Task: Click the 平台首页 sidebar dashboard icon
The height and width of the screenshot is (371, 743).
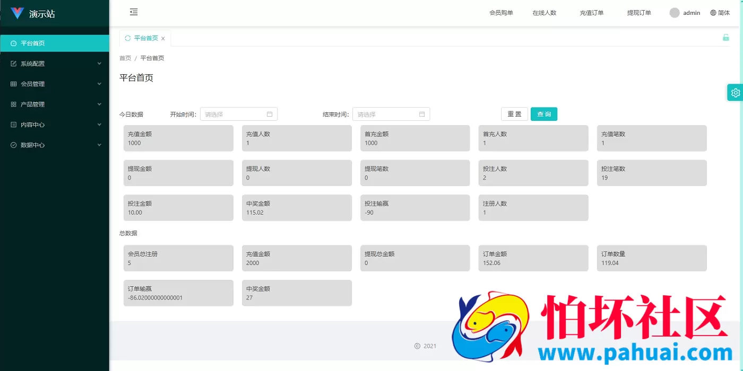Action: pyautogui.click(x=14, y=43)
